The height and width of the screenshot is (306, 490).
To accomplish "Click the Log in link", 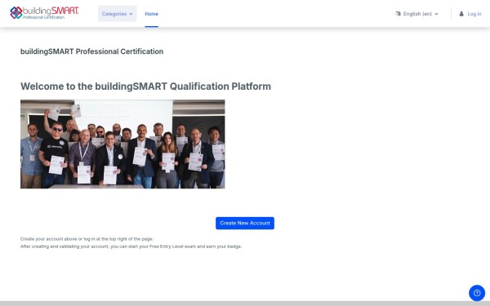I will [x=474, y=14].
